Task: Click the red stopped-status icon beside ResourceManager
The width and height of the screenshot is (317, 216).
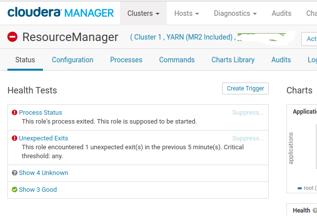Action: (x=12, y=37)
